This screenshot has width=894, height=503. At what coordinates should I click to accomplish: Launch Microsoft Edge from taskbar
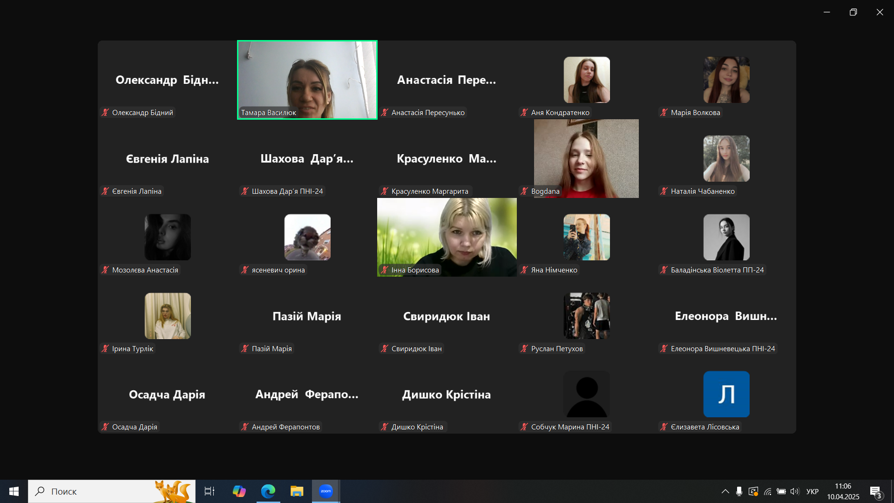(268, 491)
